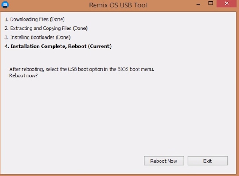Click the (Done) status of Installing Bootloader
239x176 pixels.
[63, 37]
